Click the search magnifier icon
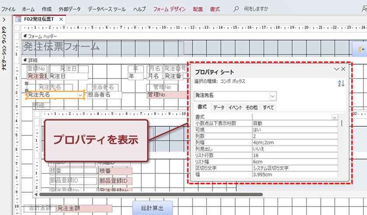367x215 pixels. 236,9
